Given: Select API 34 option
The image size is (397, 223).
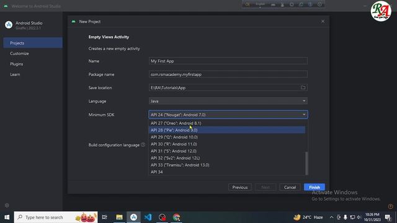Looking at the screenshot, I should (227, 172).
